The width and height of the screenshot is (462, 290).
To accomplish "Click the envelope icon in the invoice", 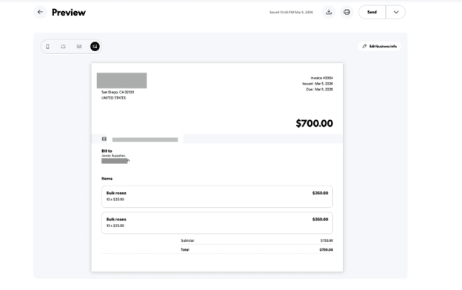I will [x=104, y=139].
